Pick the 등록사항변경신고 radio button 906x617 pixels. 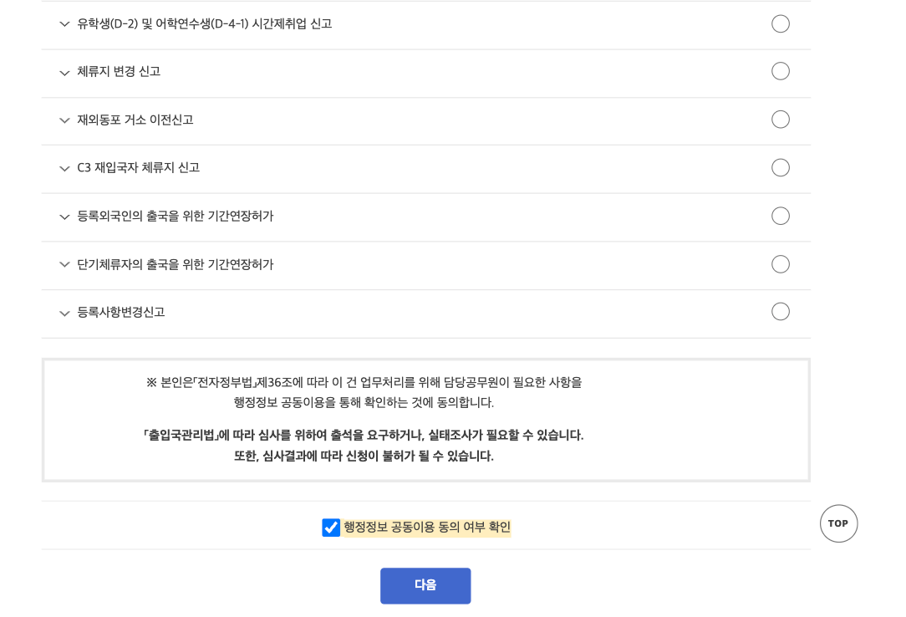point(780,312)
